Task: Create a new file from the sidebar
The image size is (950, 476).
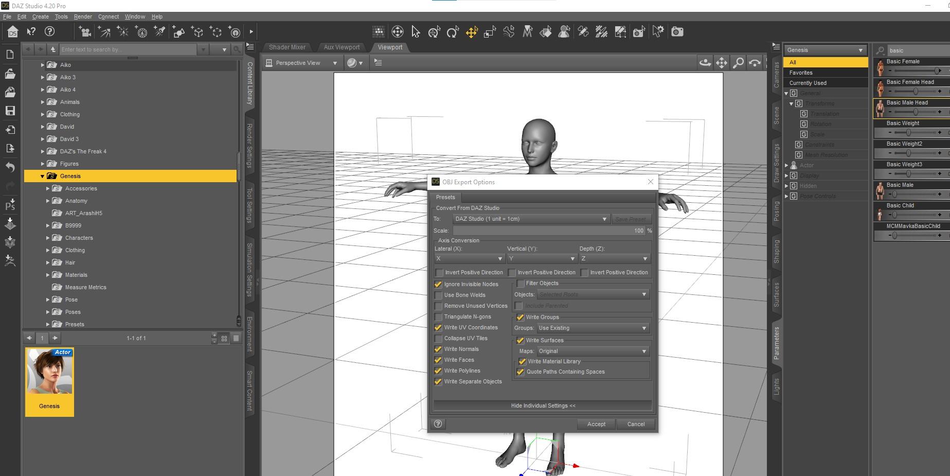Action: [10, 55]
